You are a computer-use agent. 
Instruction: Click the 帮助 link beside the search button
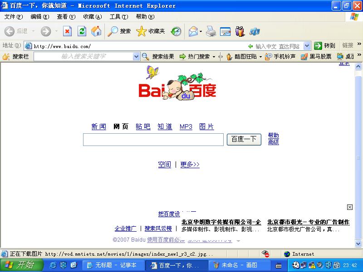(x=274, y=135)
